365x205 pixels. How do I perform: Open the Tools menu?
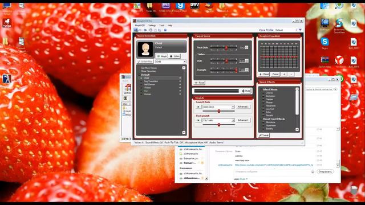click(162, 25)
